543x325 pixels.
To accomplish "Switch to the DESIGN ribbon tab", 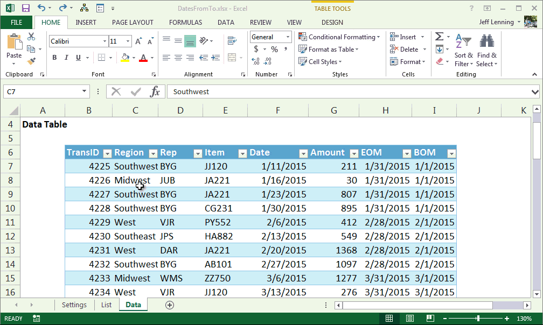I will (332, 23).
